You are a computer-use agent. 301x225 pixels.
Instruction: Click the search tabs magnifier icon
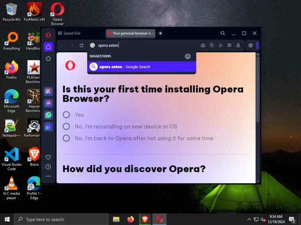click(x=223, y=33)
